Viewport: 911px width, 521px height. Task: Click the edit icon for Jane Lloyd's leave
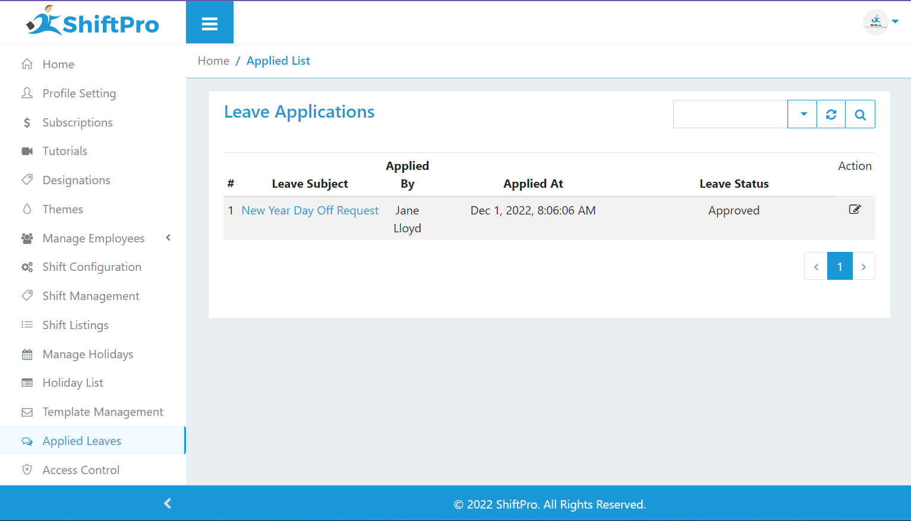(x=855, y=209)
